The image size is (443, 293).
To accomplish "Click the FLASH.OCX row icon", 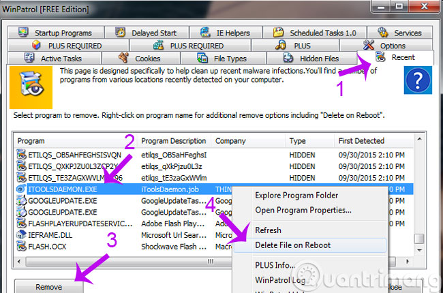I will [x=22, y=247].
